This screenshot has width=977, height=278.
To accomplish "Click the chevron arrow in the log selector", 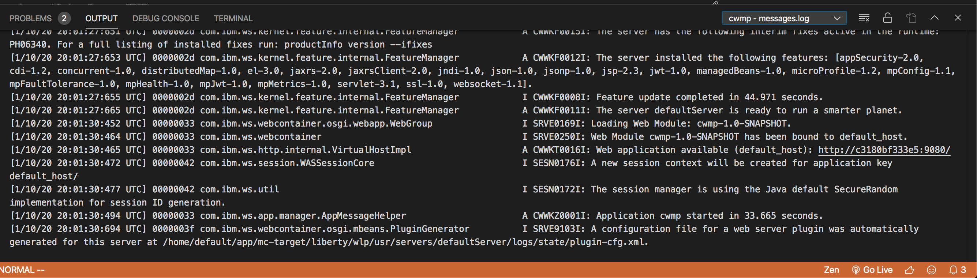I will 837,18.
